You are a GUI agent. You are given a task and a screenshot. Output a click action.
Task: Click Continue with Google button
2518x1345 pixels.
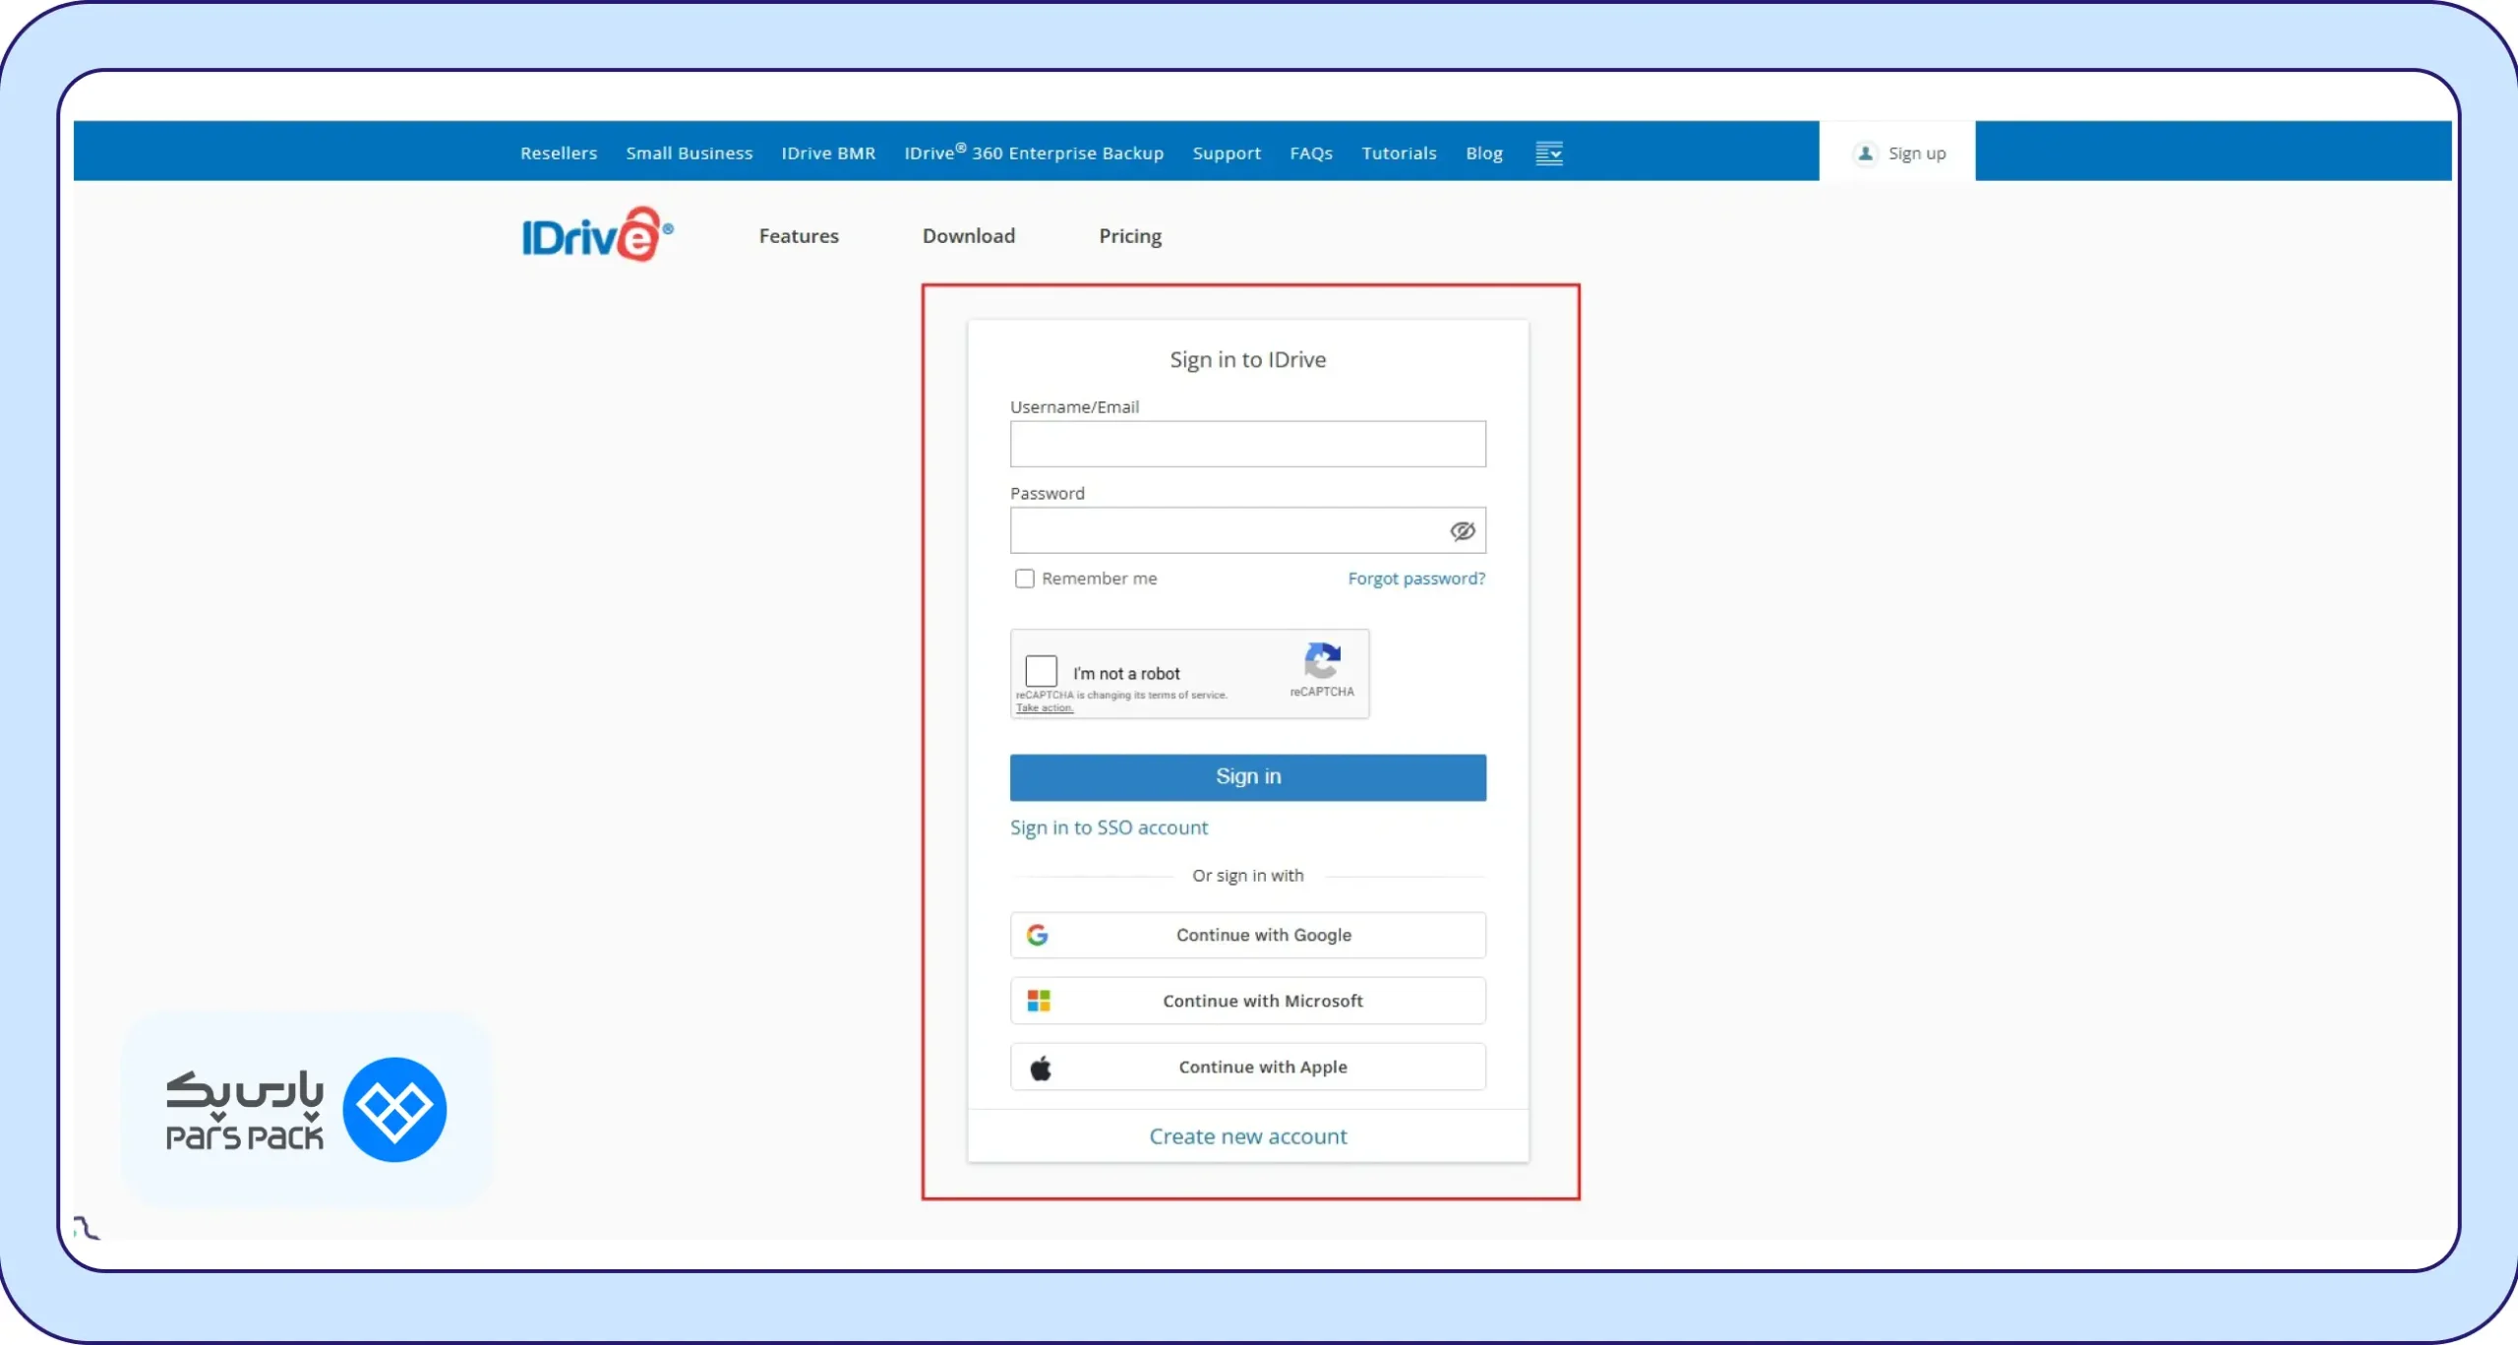click(x=1248, y=935)
